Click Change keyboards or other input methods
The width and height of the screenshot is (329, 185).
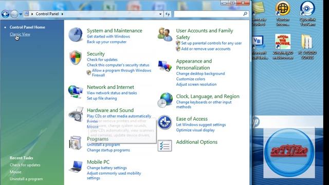click(x=204, y=104)
